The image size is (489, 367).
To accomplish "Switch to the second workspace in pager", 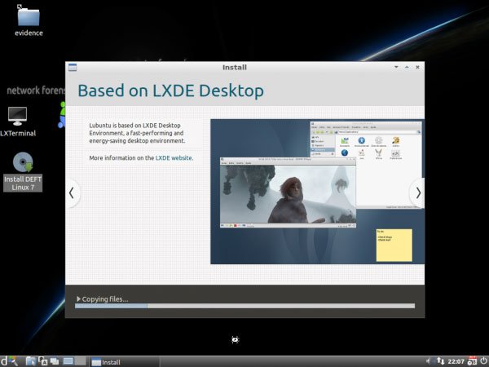I will (81, 361).
